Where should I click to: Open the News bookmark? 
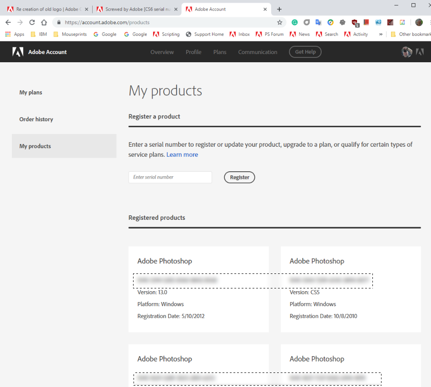(x=300, y=34)
